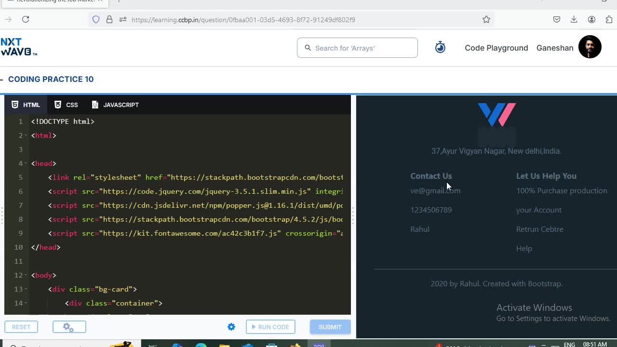The height and width of the screenshot is (347, 617).
Task: Click the HTML5 icon on the HTML tab
Action: pos(15,105)
